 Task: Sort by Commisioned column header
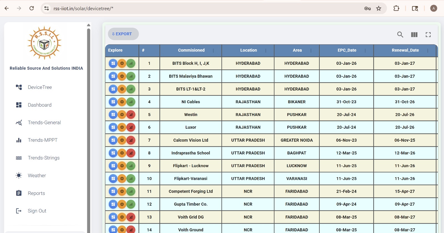191,50
